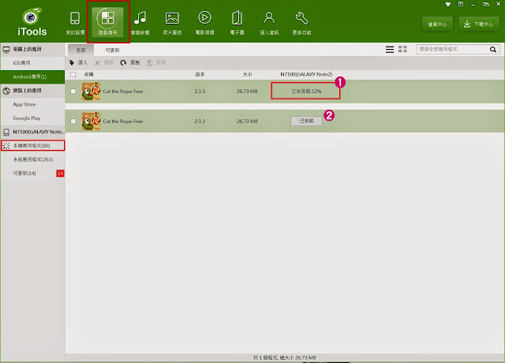
Task: Click the square menu icon beside T-shirt
Action: 461,4
